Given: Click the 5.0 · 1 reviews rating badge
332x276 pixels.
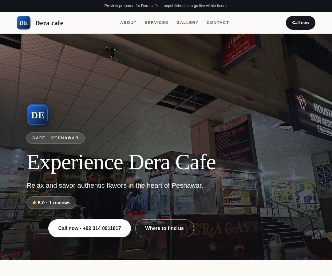Looking at the screenshot, I should click(51, 202).
